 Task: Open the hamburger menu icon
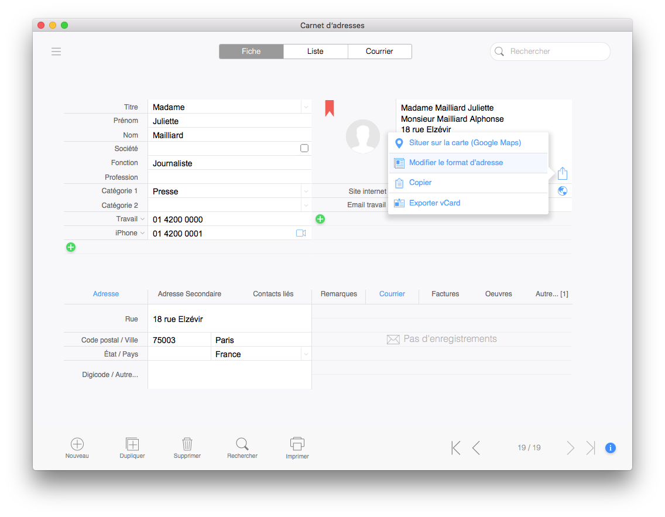pos(56,52)
